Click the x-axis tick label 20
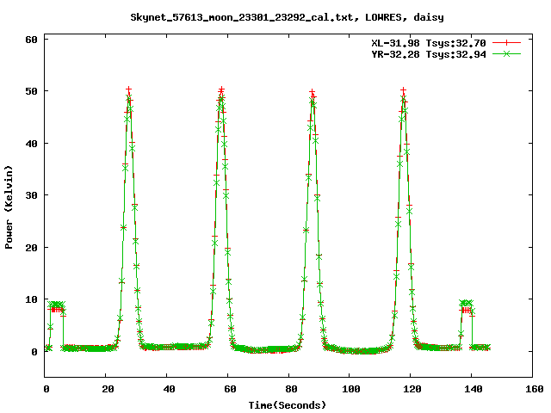 click(106, 389)
